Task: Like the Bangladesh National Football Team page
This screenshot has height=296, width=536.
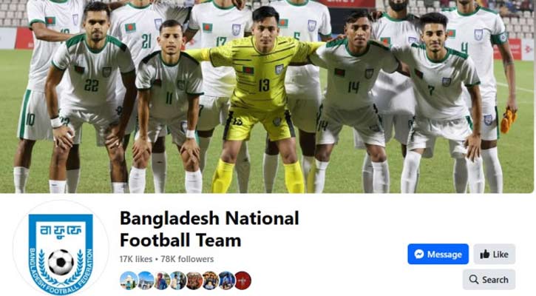Action: click(x=495, y=255)
